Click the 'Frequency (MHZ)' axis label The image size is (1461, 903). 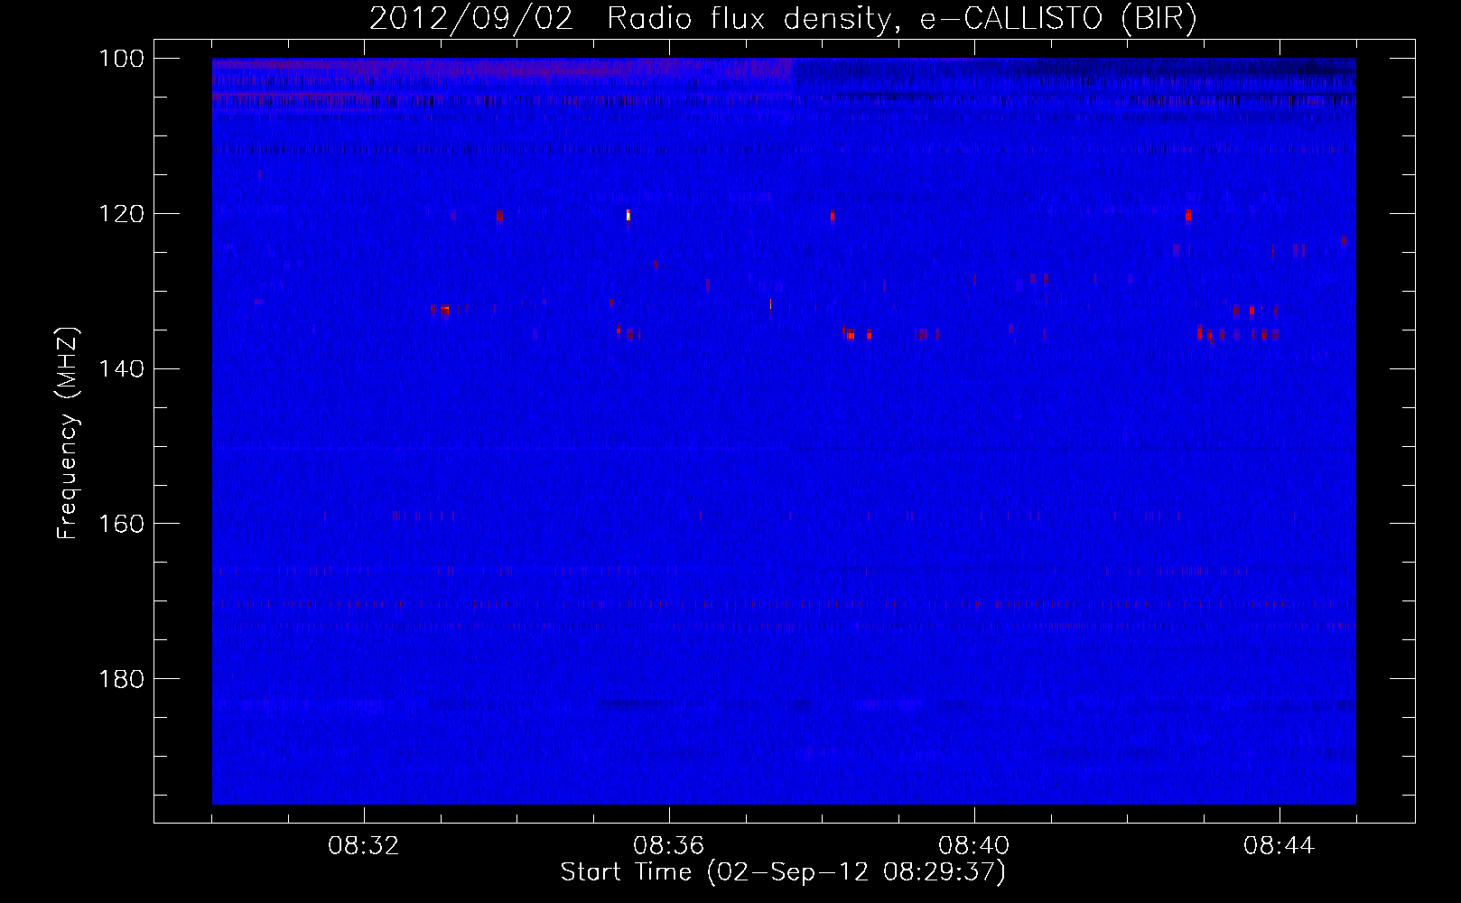[x=68, y=433]
